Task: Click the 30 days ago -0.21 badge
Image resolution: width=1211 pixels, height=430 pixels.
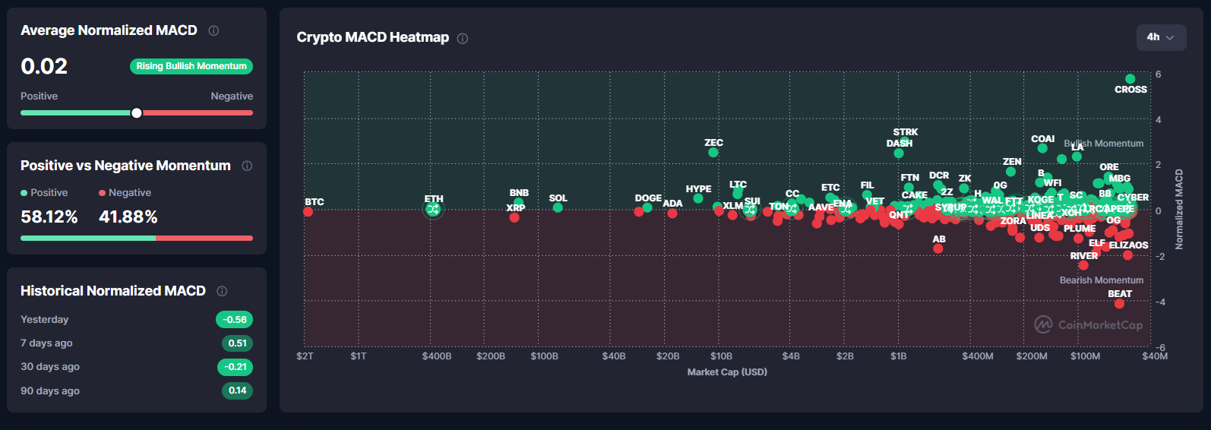Action: [235, 367]
